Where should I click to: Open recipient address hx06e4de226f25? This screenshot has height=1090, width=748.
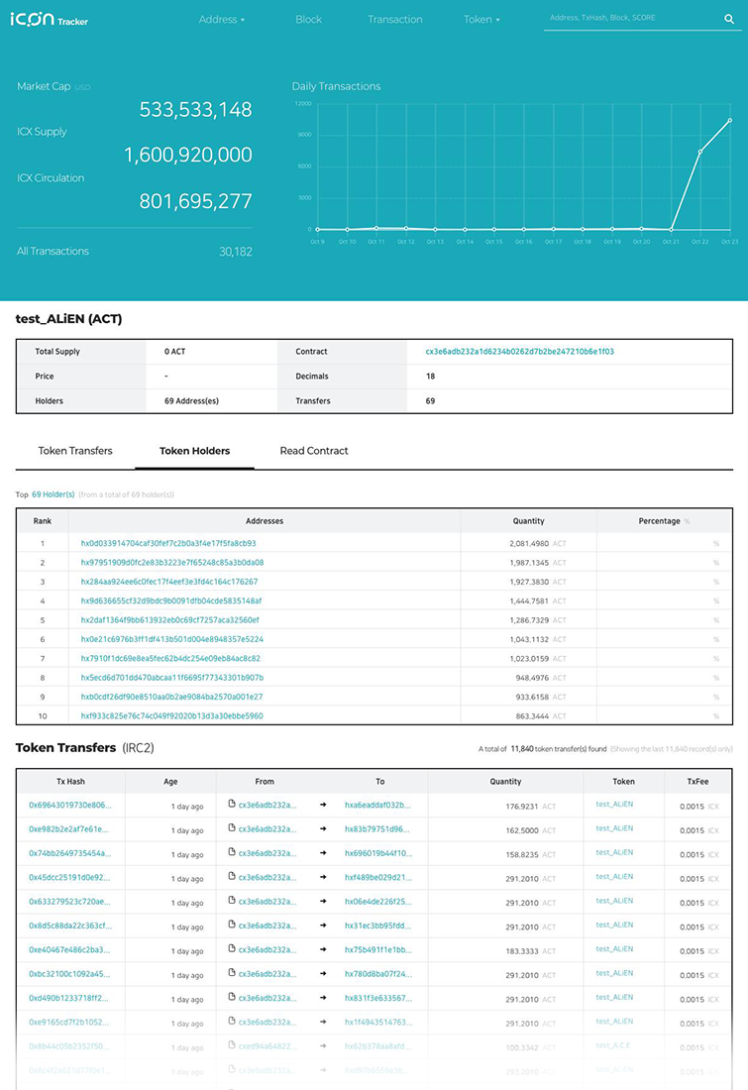[378, 902]
